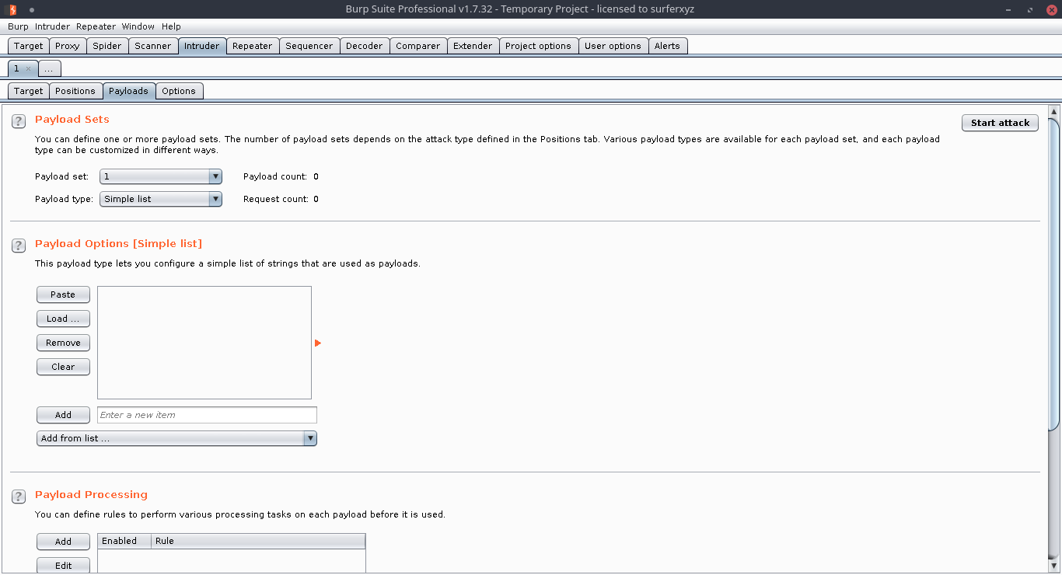
Task: Open help for Payload Processing section
Action: coord(19,497)
